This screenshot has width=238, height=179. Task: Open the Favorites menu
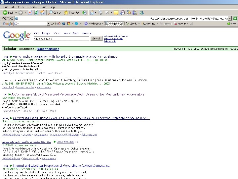point(32,7)
